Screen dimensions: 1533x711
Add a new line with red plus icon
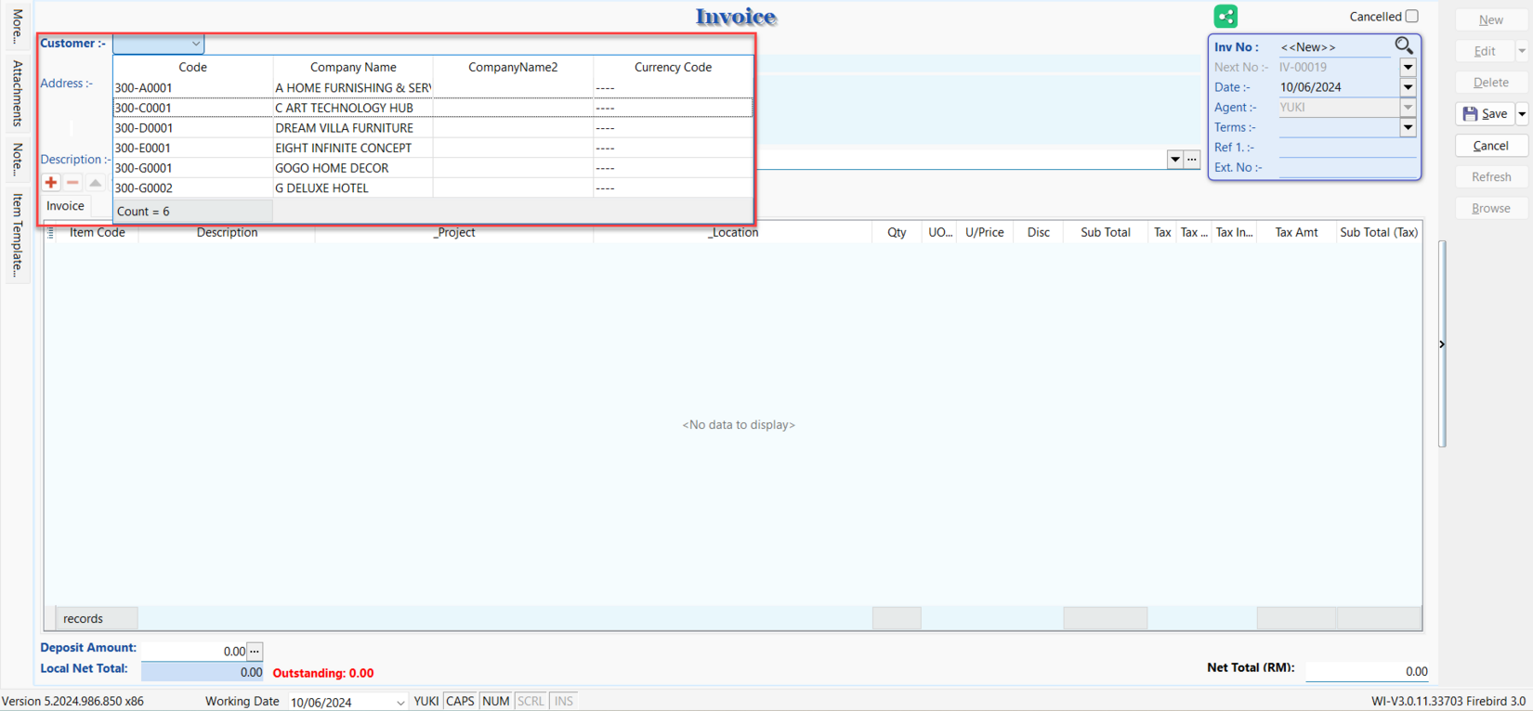tap(51, 182)
